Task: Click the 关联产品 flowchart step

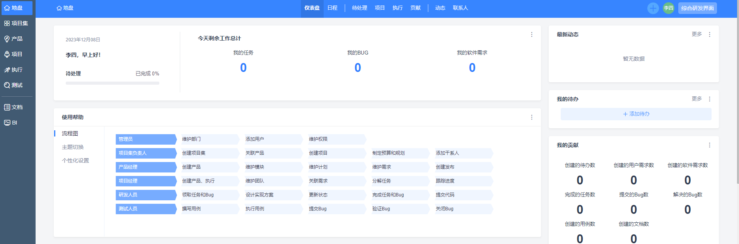Action: coord(273,153)
